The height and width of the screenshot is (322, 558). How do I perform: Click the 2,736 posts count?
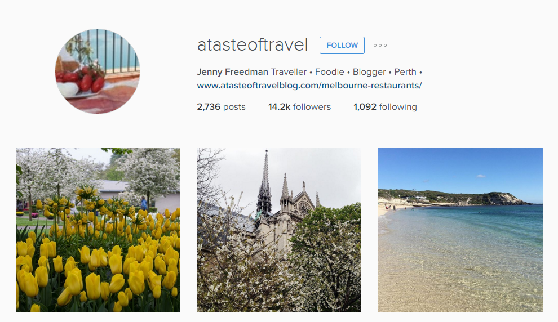(221, 106)
